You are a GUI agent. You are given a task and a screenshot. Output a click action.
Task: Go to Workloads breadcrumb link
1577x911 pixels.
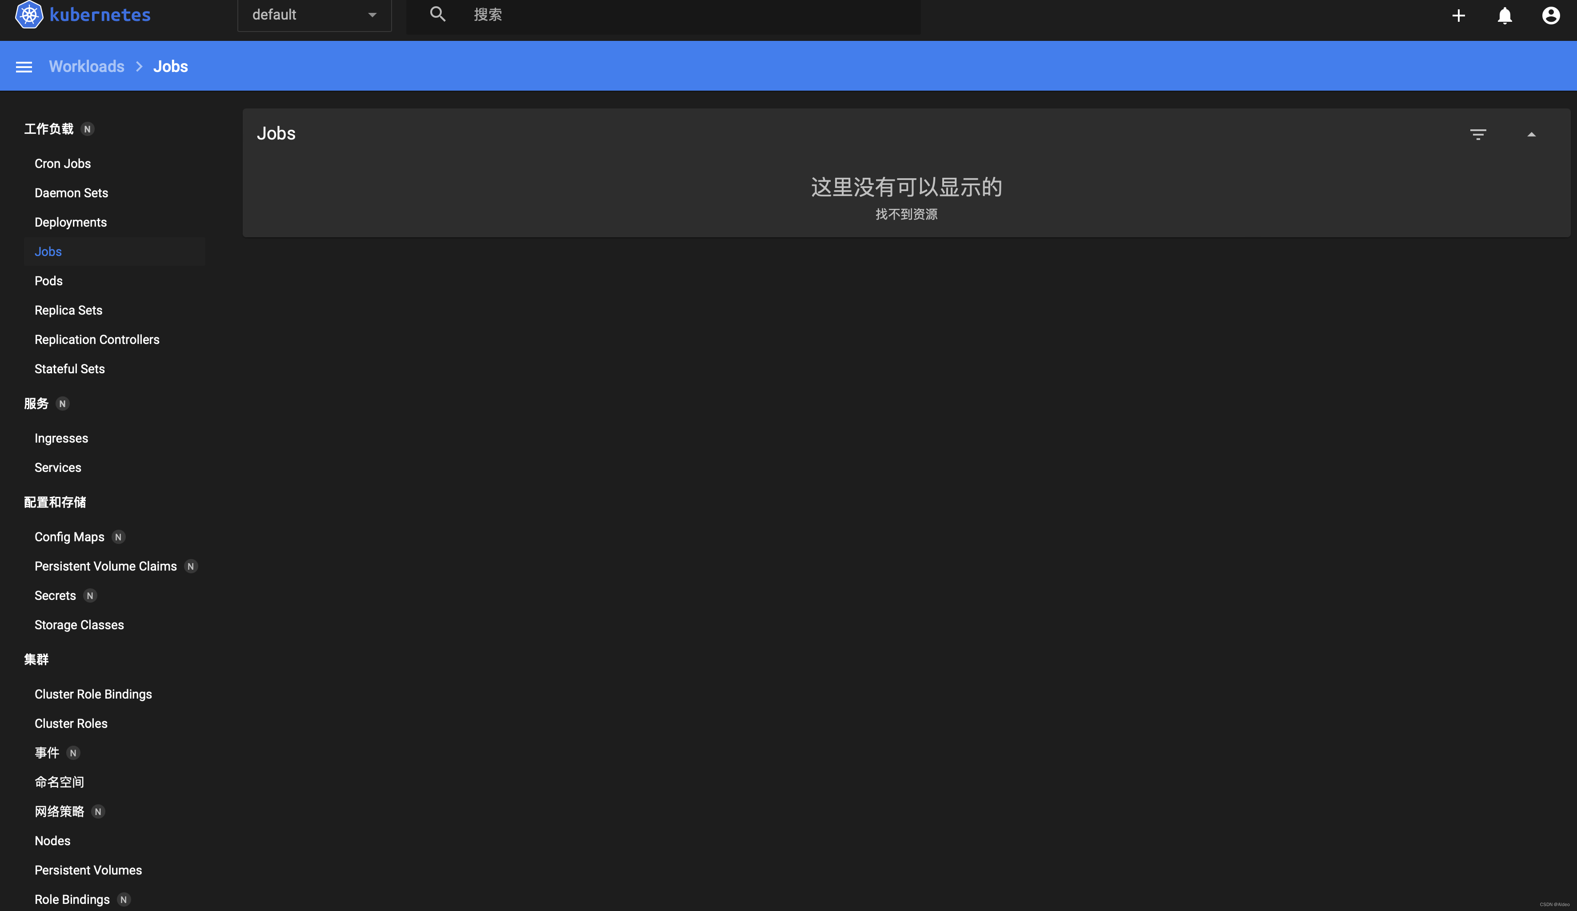pos(86,66)
